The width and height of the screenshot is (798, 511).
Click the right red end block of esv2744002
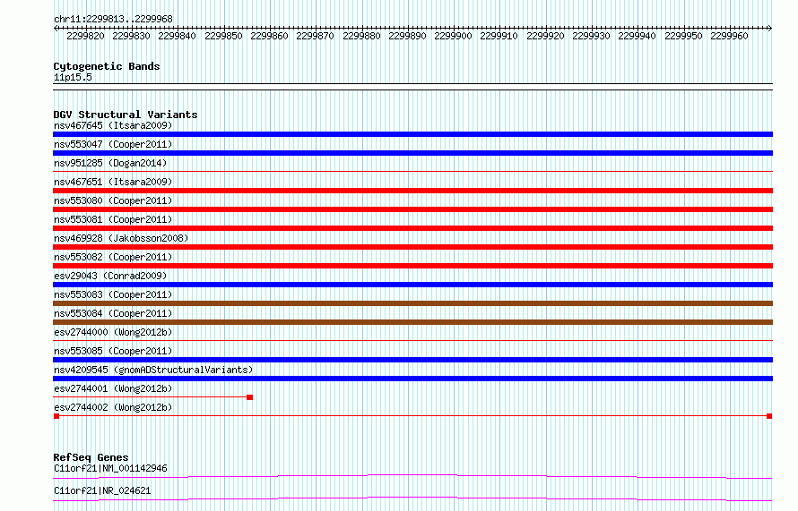(769, 416)
